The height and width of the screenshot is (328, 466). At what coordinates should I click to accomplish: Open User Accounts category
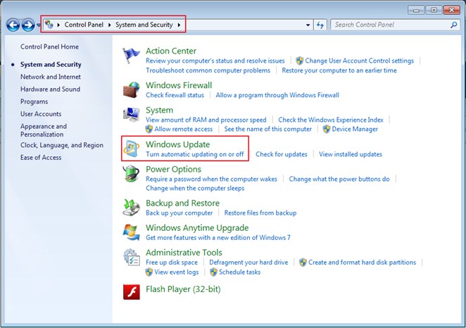point(41,114)
